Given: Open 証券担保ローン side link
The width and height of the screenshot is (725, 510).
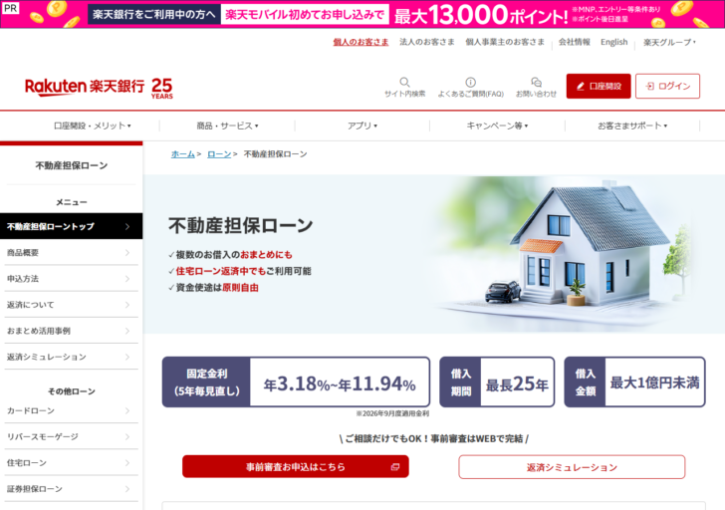Looking at the screenshot, I should 72,489.
